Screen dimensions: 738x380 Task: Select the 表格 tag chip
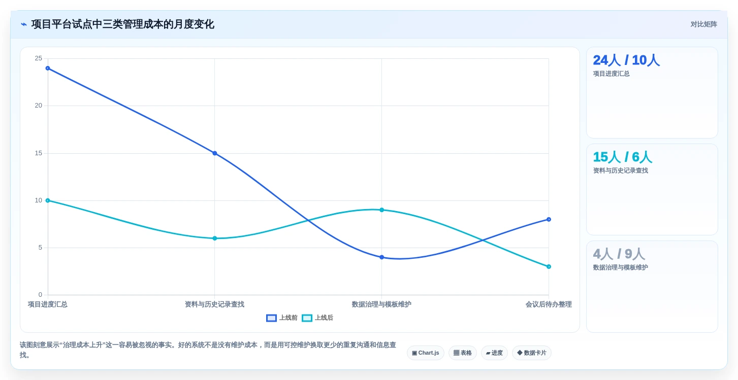pos(463,353)
